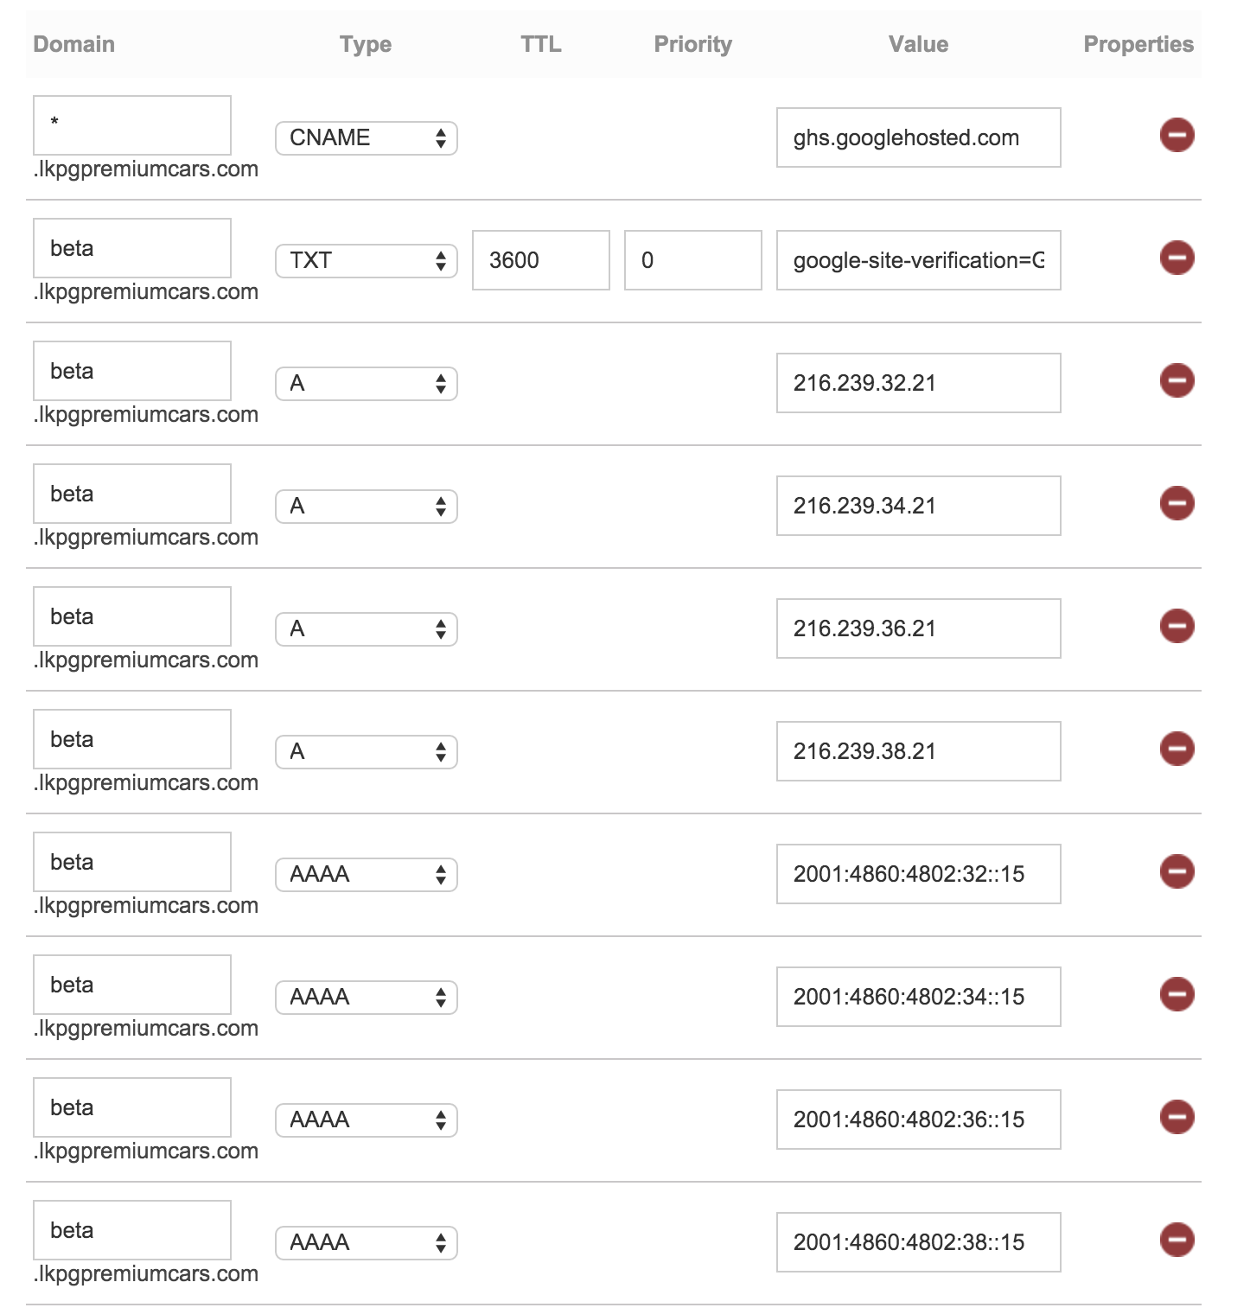Open type dropdown for 216.239.36.21 row
1250x1314 pixels.
click(367, 629)
